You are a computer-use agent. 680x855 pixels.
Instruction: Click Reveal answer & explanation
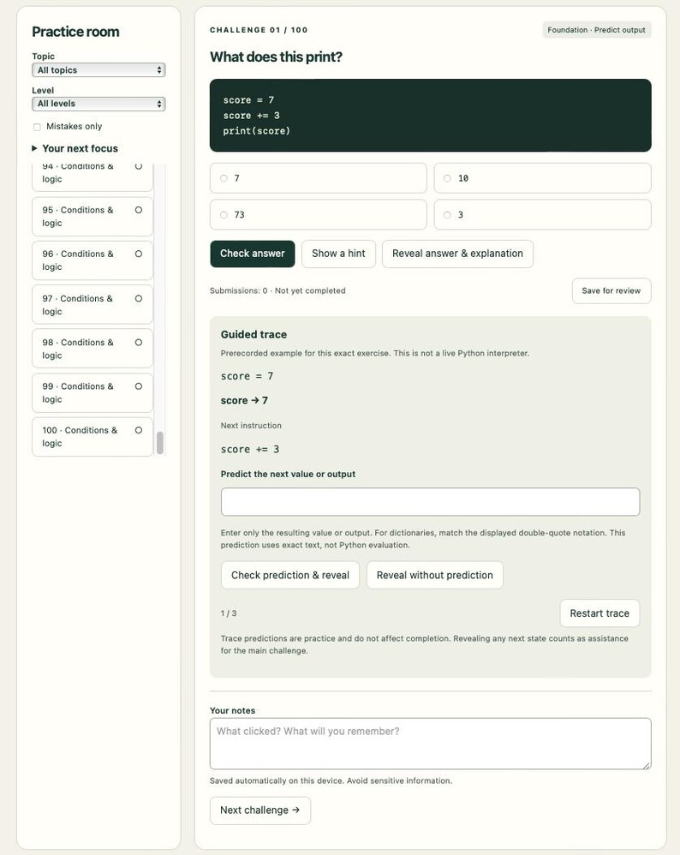[x=457, y=254]
